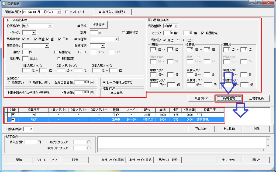Click the 設定 button
The height and width of the screenshot is (172, 276).
75,160
